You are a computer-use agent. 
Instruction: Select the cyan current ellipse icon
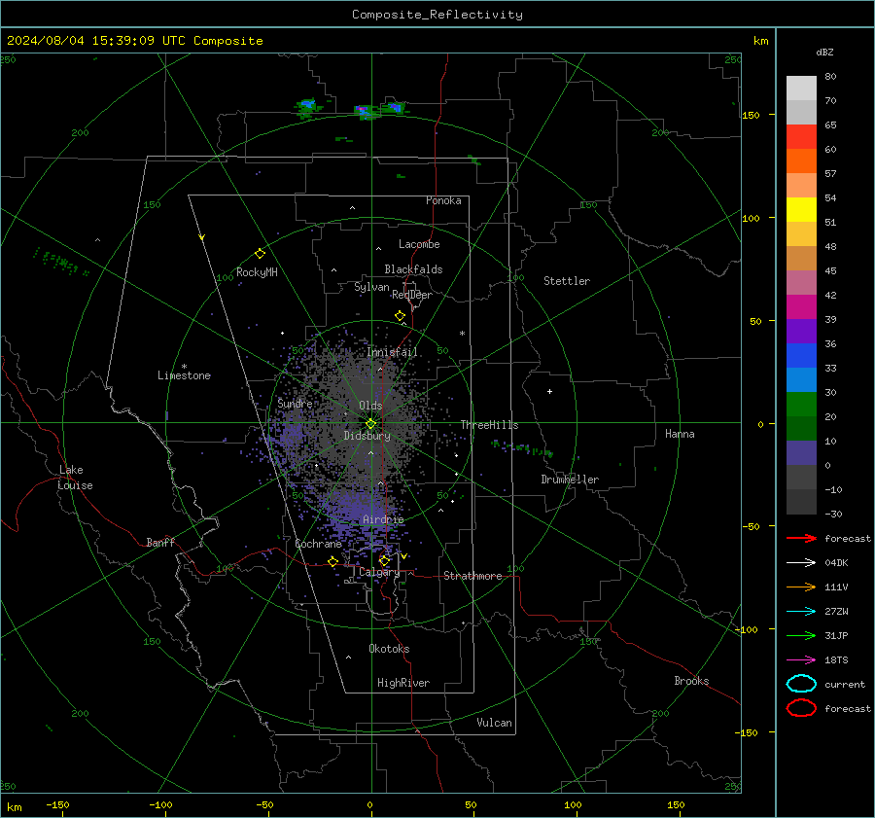pyautogui.click(x=801, y=684)
